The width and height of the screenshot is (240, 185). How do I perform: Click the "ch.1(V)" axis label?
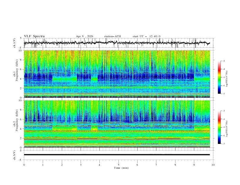(x=15, y=43)
